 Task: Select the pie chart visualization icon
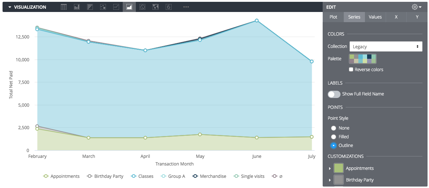(142, 7)
